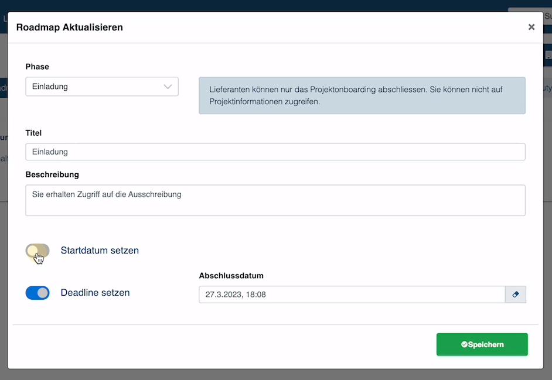Expand the Phase dropdown chevron
Viewport: 552px width, 380px height.
tap(168, 87)
